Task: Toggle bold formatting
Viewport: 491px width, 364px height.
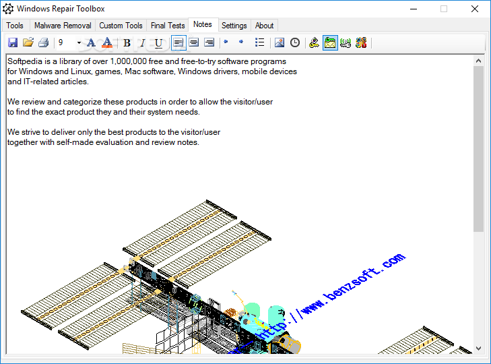Action: (x=127, y=42)
